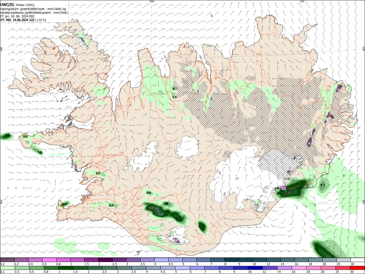Select the upper legend swatch between 25 and 30
The height and width of the screenshot is (274, 365).
tap(344, 260)
